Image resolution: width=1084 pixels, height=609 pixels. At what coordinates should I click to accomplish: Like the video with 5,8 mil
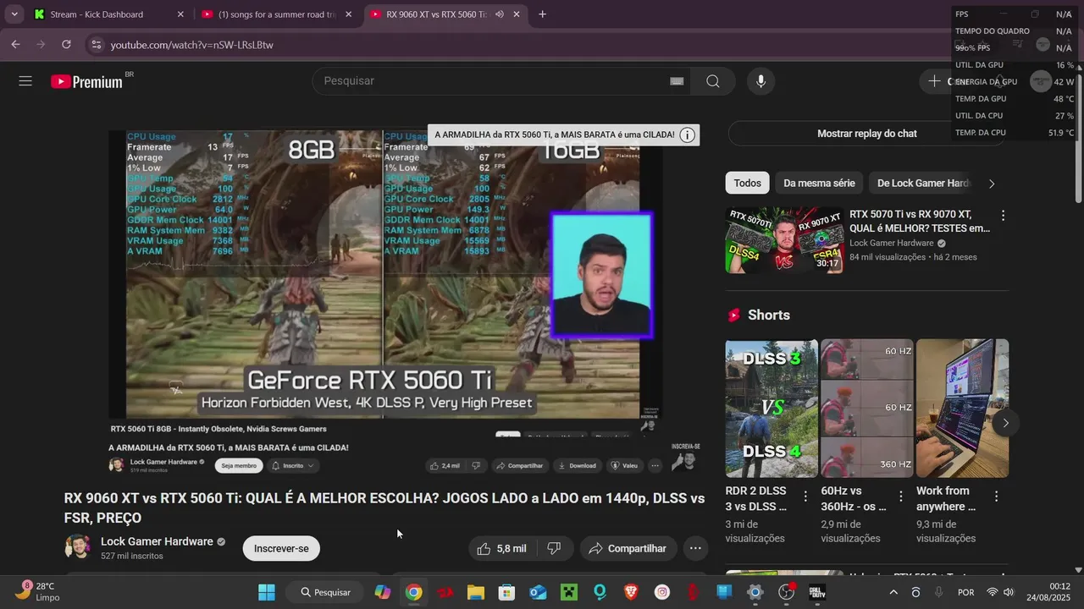501,548
